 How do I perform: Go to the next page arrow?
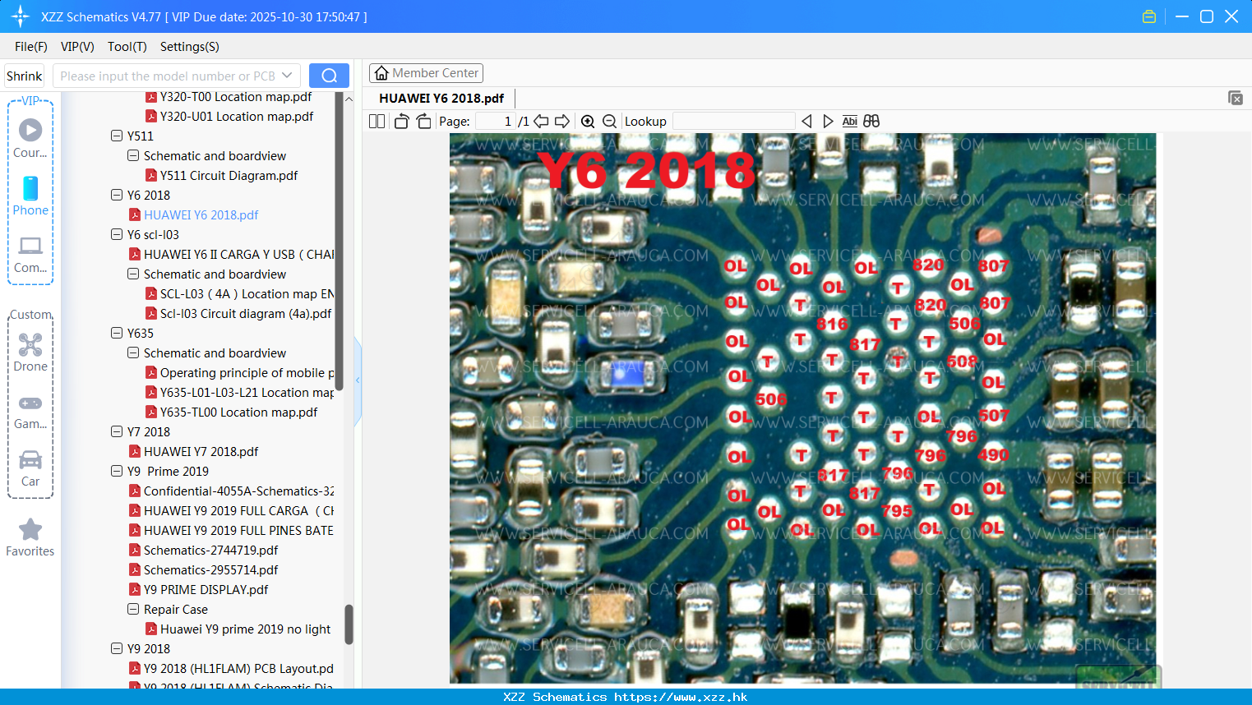562,121
